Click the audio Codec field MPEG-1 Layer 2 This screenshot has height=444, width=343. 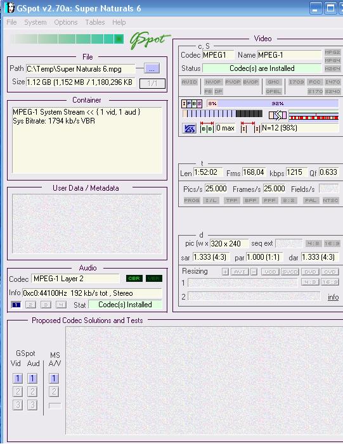click(75, 279)
